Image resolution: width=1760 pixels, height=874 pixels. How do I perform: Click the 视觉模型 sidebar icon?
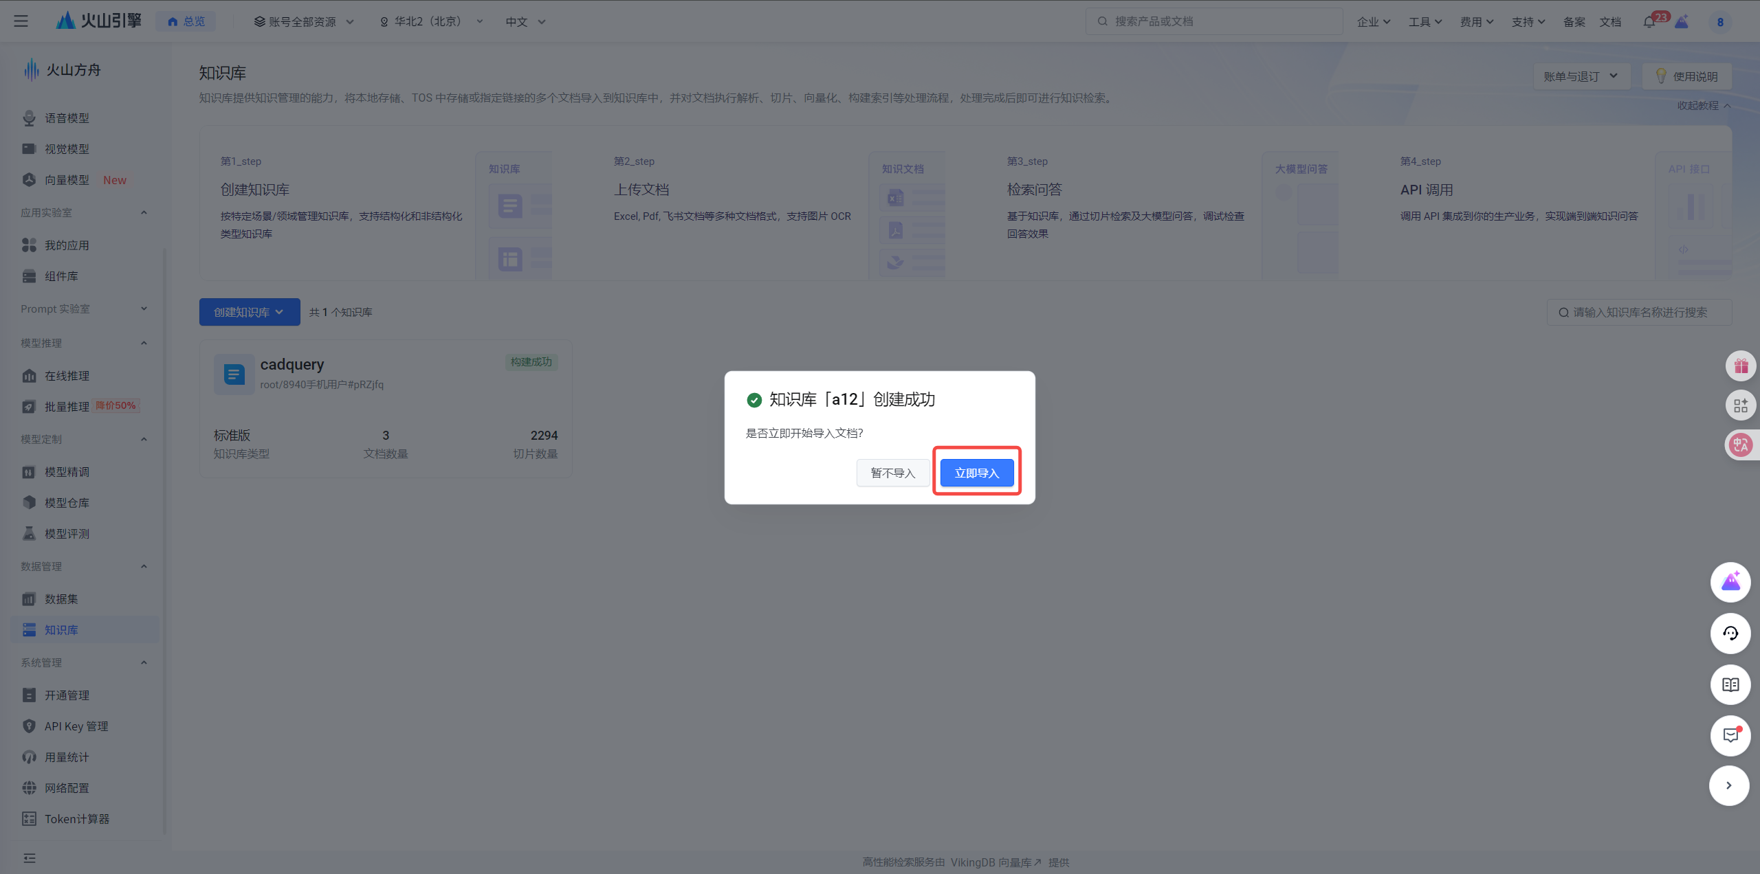coord(29,148)
